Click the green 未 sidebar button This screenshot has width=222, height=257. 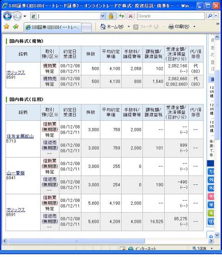pos(211,213)
